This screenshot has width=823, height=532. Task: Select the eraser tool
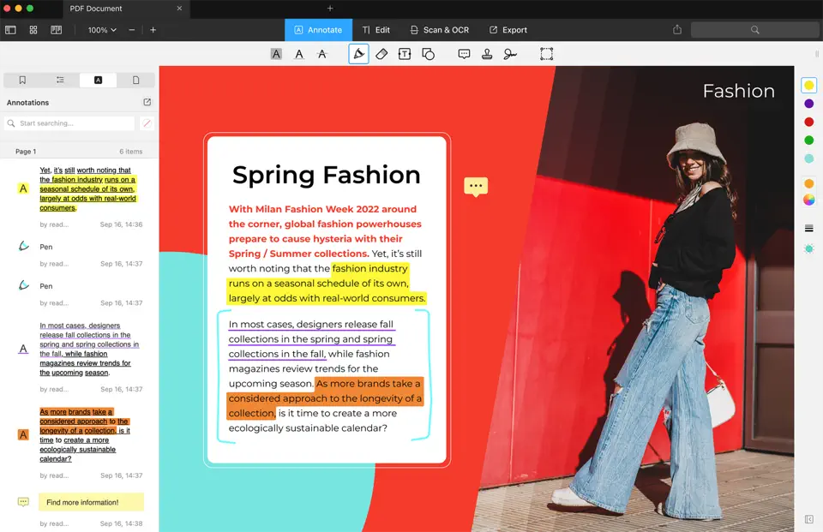point(381,54)
